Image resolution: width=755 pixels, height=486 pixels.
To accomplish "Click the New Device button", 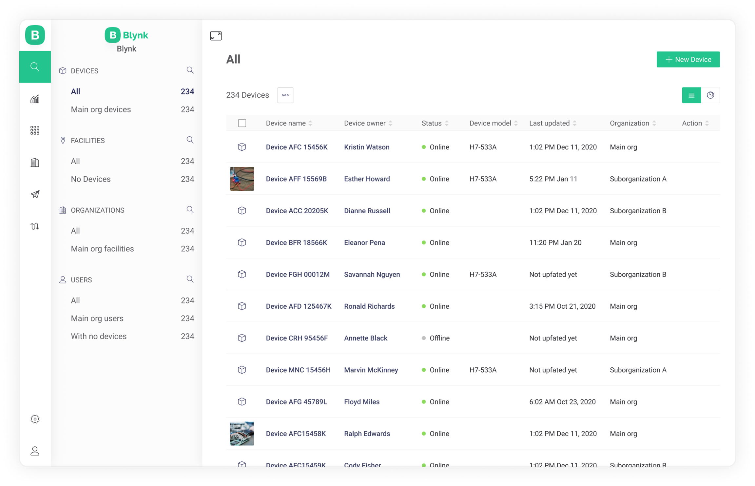I will coord(688,59).
